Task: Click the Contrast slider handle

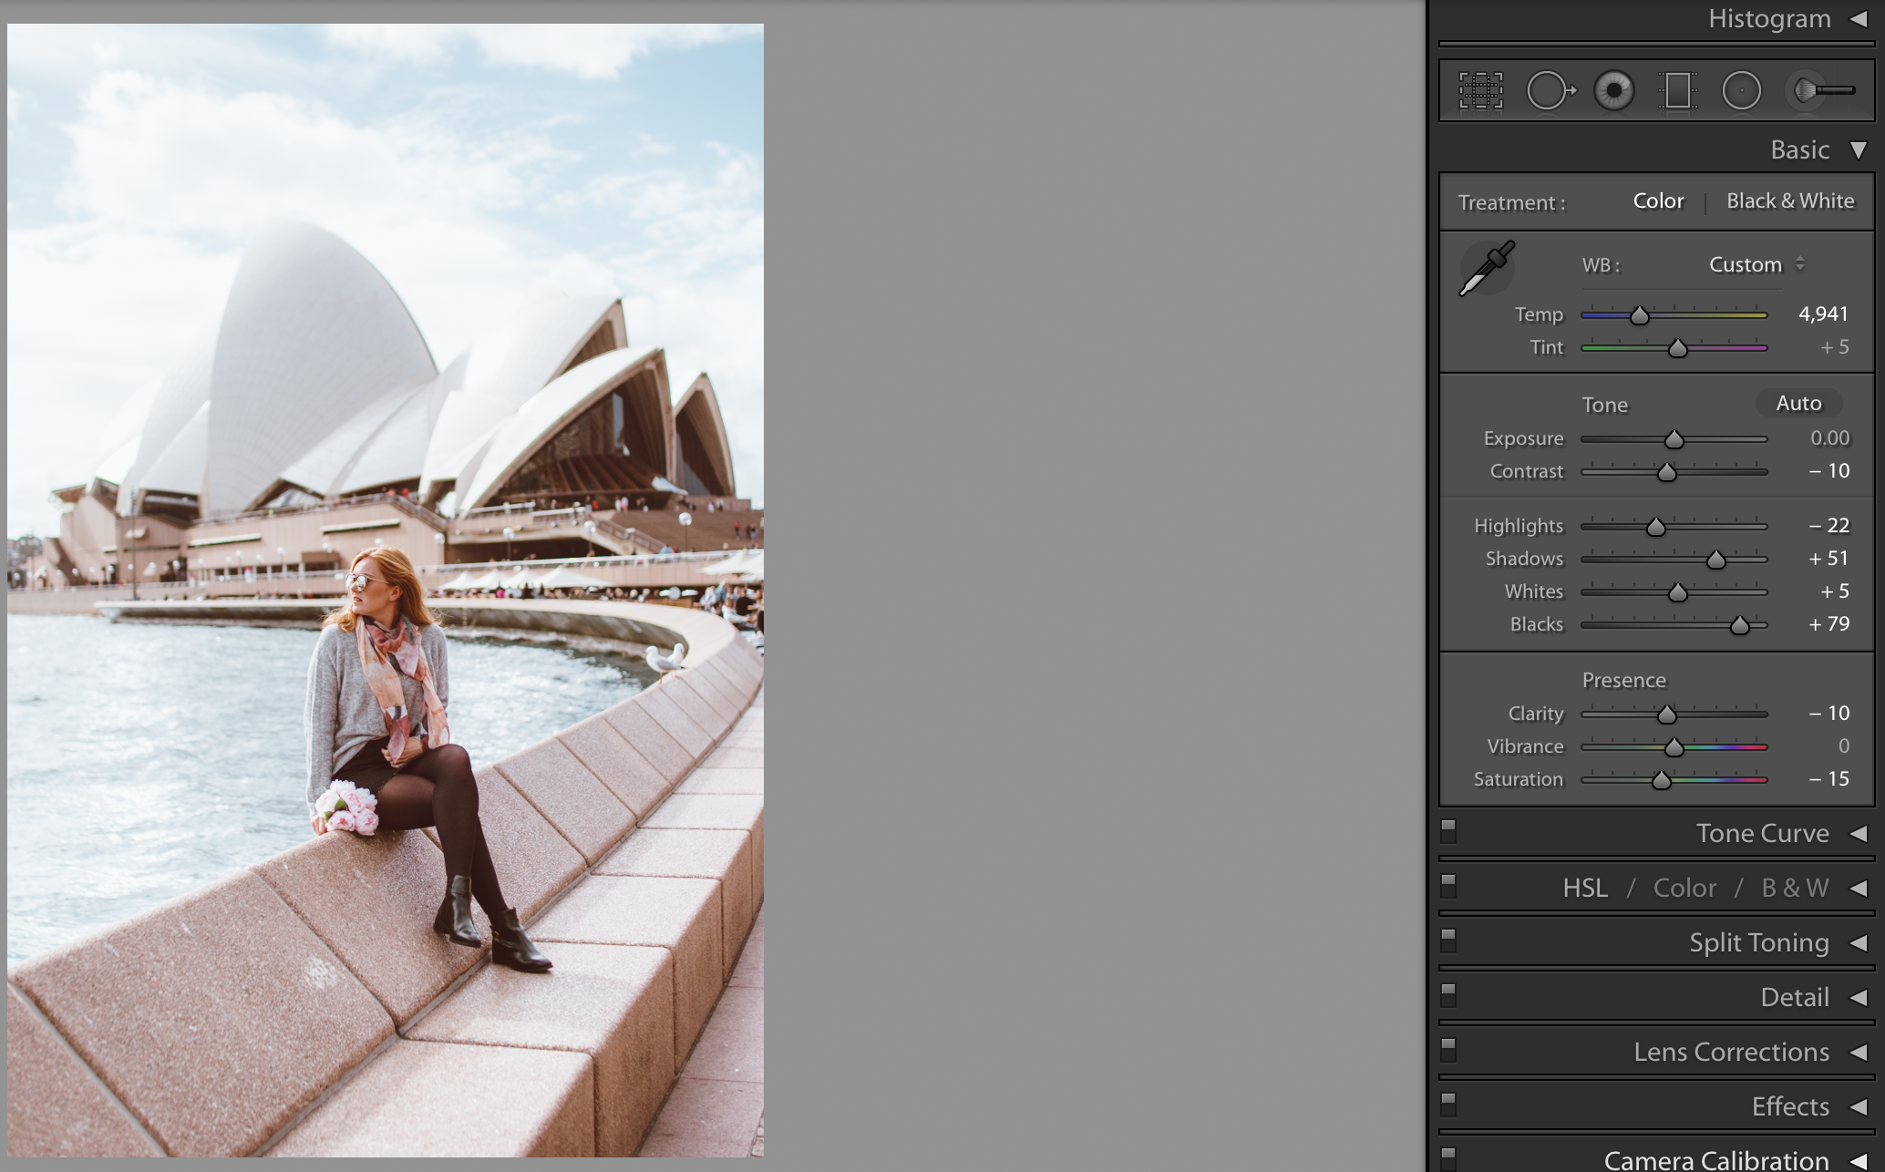Action: tap(1667, 472)
